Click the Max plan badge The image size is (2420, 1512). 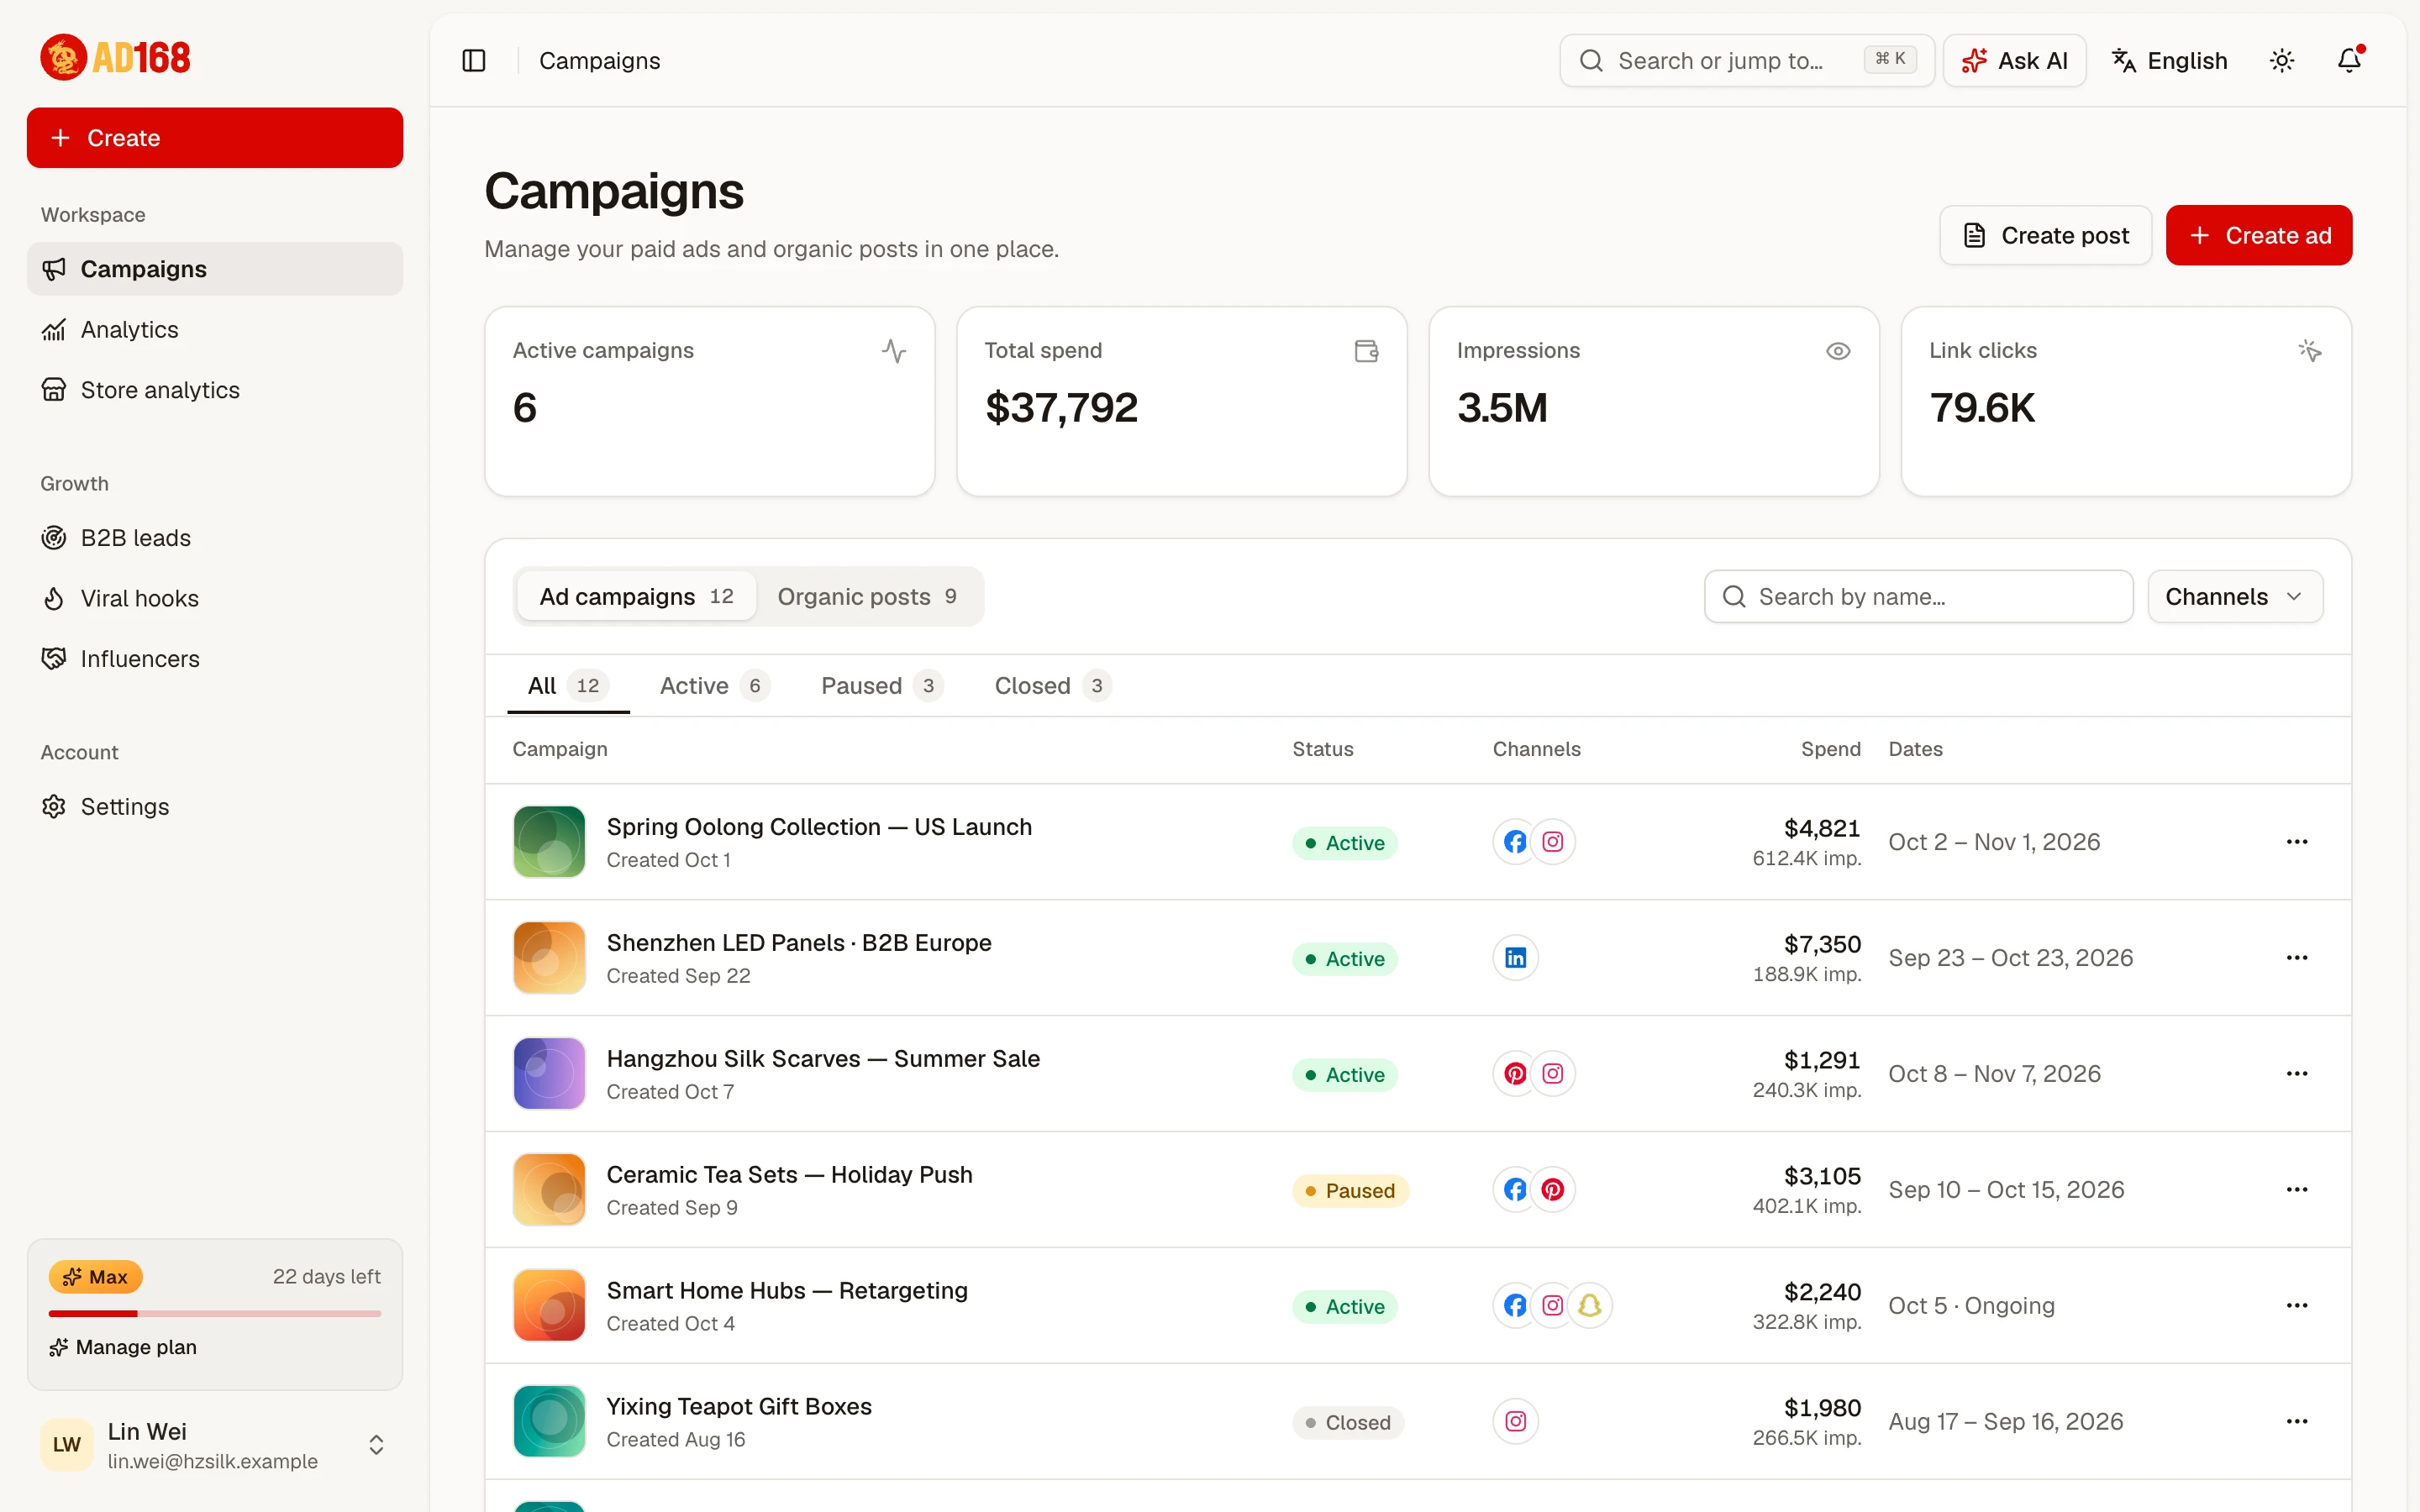pyautogui.click(x=96, y=1277)
